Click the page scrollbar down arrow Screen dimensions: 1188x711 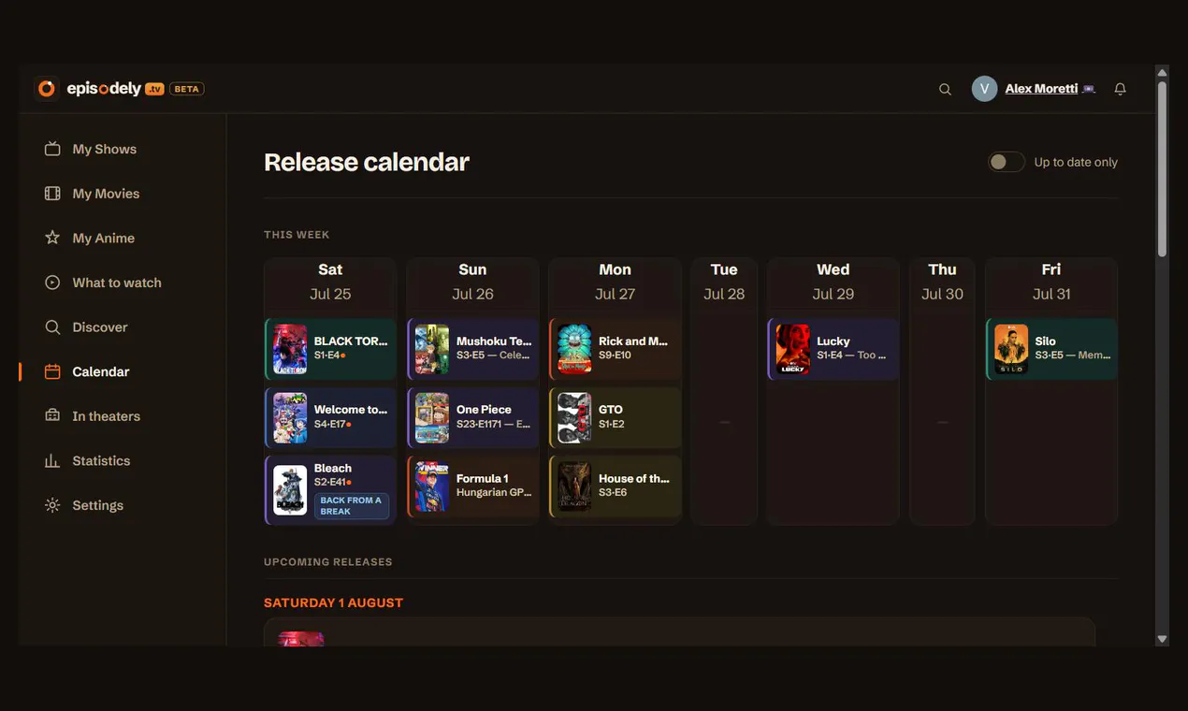pos(1162,639)
